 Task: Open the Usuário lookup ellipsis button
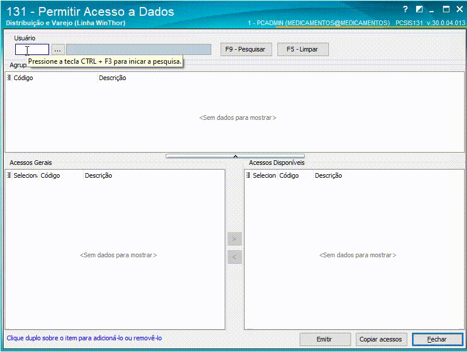(58, 49)
